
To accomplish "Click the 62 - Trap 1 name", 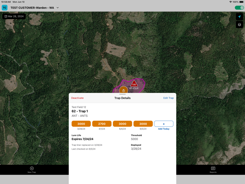I will click(x=80, y=111).
